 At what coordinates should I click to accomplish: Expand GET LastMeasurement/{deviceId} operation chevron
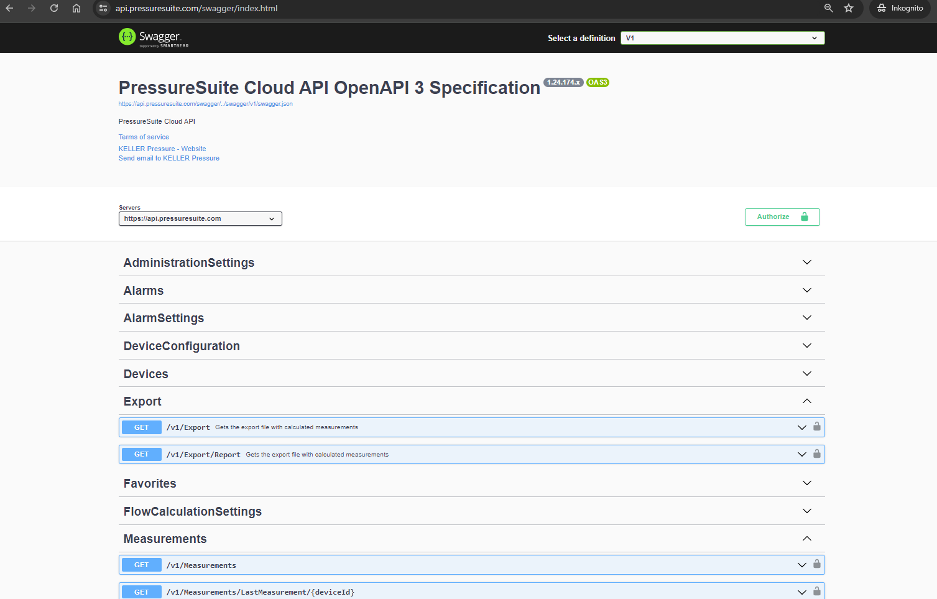point(802,592)
